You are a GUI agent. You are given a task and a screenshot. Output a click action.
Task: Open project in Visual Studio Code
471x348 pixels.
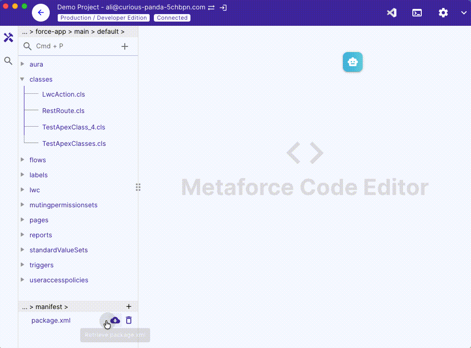[392, 13]
